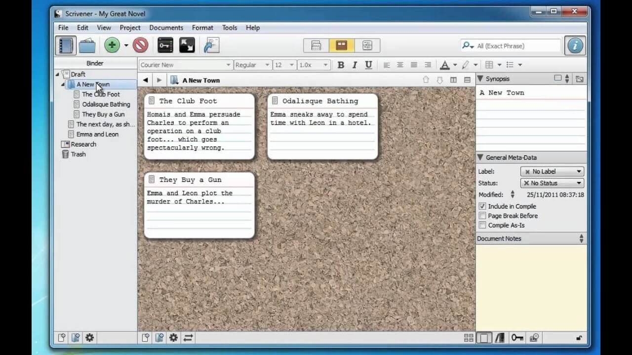This screenshot has height=355, width=632.
Task: Open View menu
Action: (104, 28)
